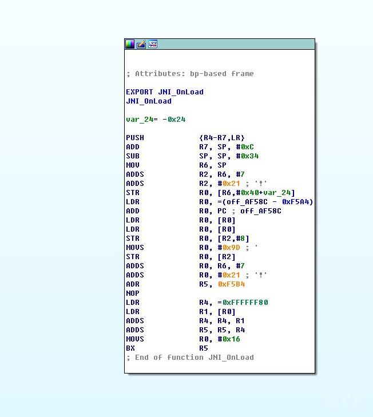373x417 pixels.
Task: Click the edit node comment icon
Action: click(141, 44)
